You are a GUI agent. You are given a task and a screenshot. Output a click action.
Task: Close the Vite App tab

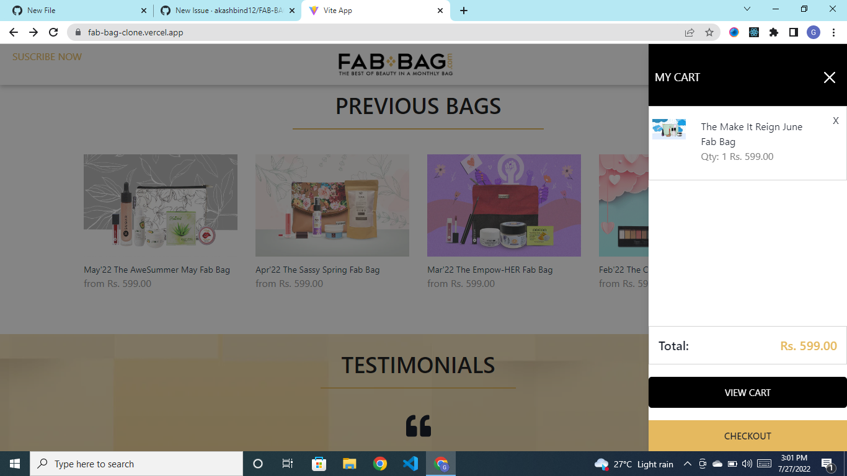pos(440,11)
